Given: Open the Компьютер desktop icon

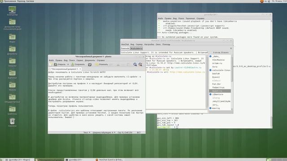Looking at the screenshot, I should 12,11.
